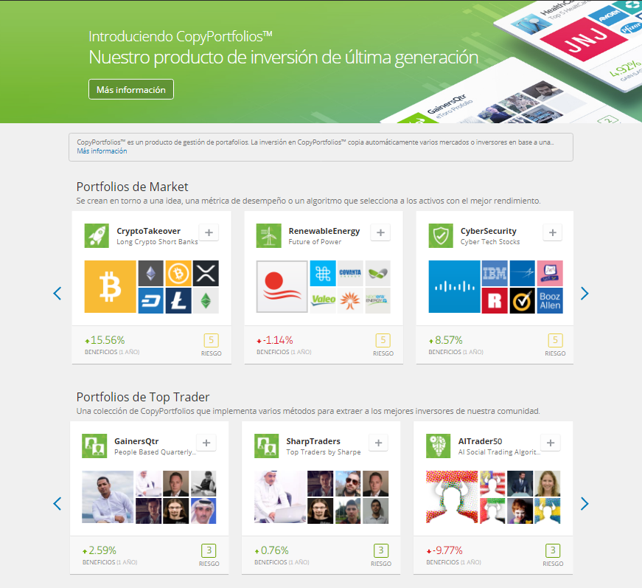This screenshot has width=642, height=588.
Task: Click RenewableEnergy risk score 5 badge
Action: tap(383, 340)
